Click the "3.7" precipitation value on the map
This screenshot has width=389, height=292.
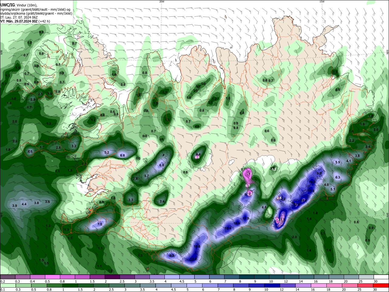[x=146, y=176]
